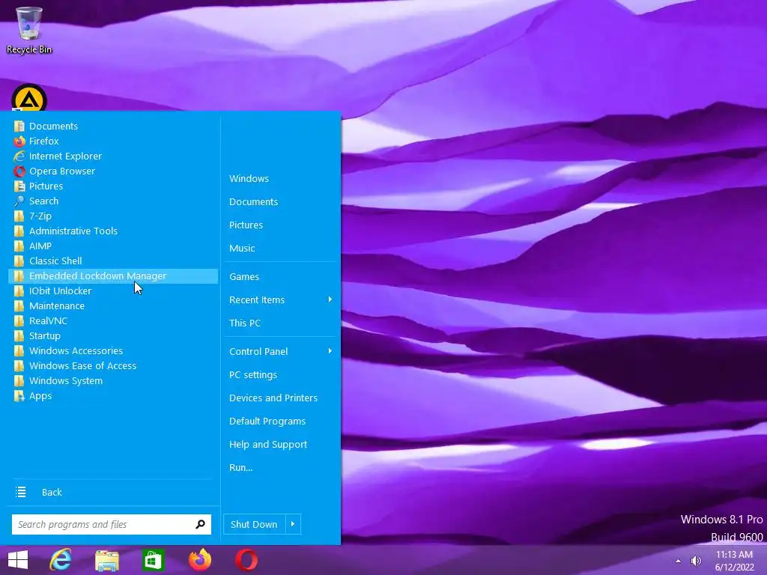The width and height of the screenshot is (767, 575).
Task: Click the Search magnifier icon in programs list
Action: pos(19,201)
